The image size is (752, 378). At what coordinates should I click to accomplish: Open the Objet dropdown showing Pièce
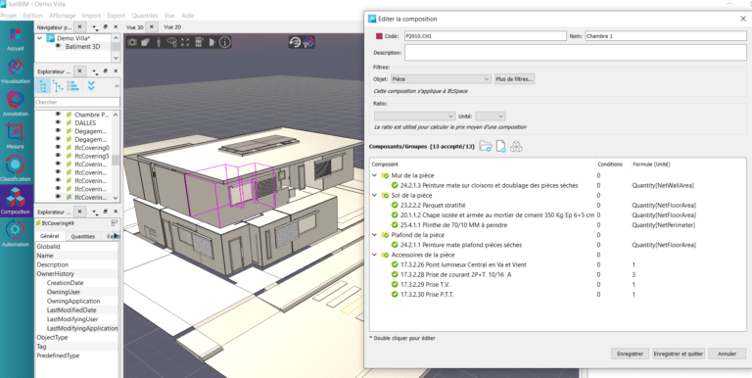coord(441,78)
